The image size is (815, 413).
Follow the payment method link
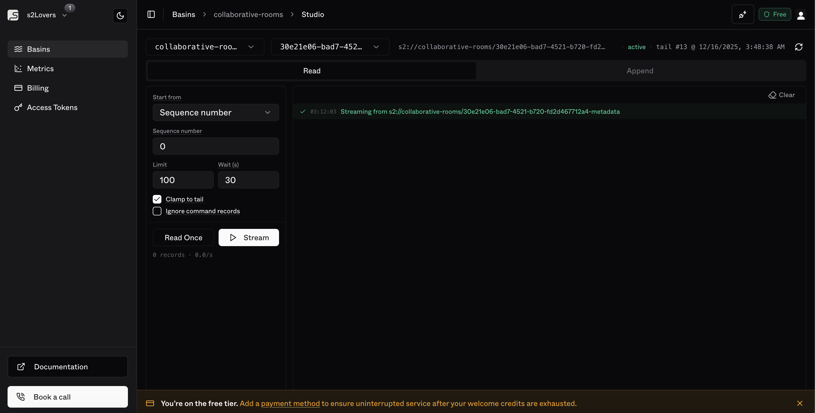pos(290,404)
